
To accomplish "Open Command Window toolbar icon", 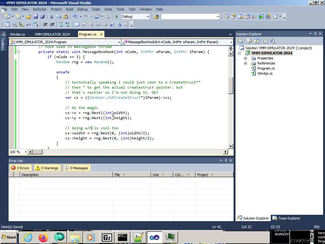I will click(275, 17).
